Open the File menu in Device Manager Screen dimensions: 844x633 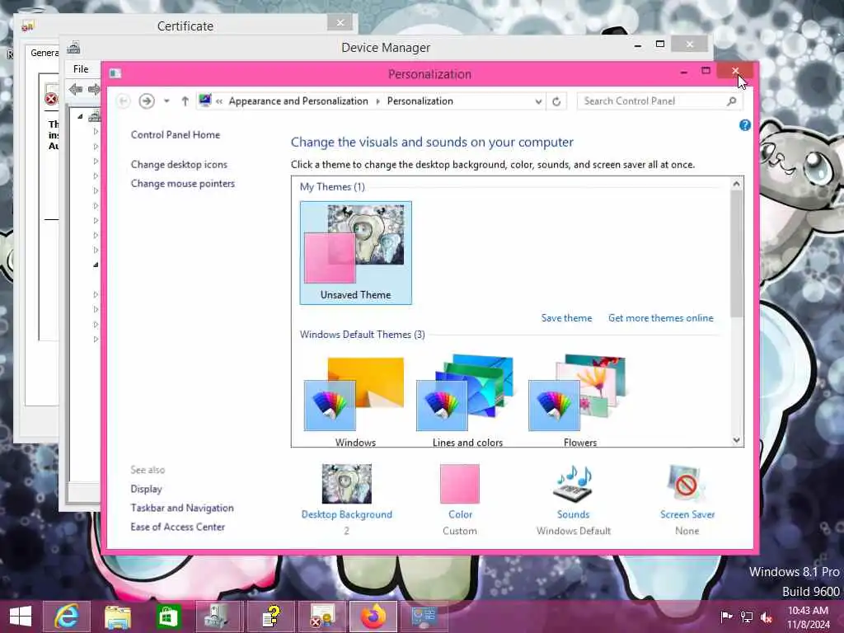pos(81,69)
